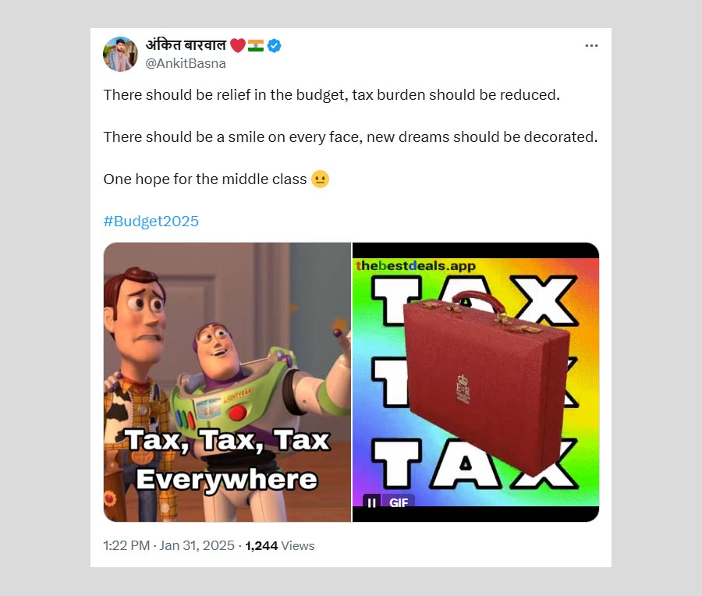Click the tweet line about budget relief
The width and height of the screenshot is (702, 596).
(x=331, y=95)
